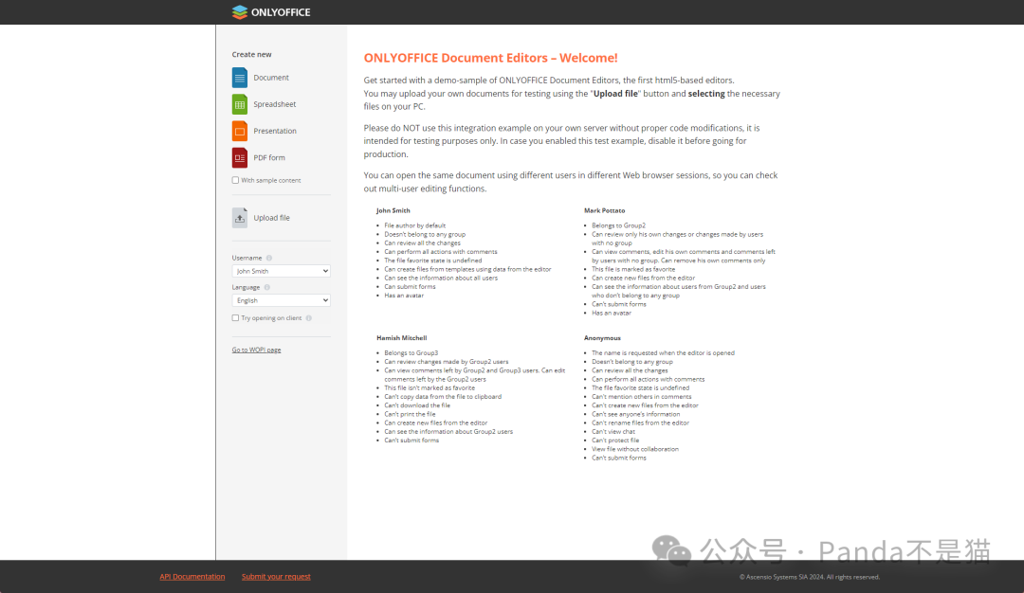Open the API Documentation footer link
The image size is (1024, 593).
click(192, 577)
